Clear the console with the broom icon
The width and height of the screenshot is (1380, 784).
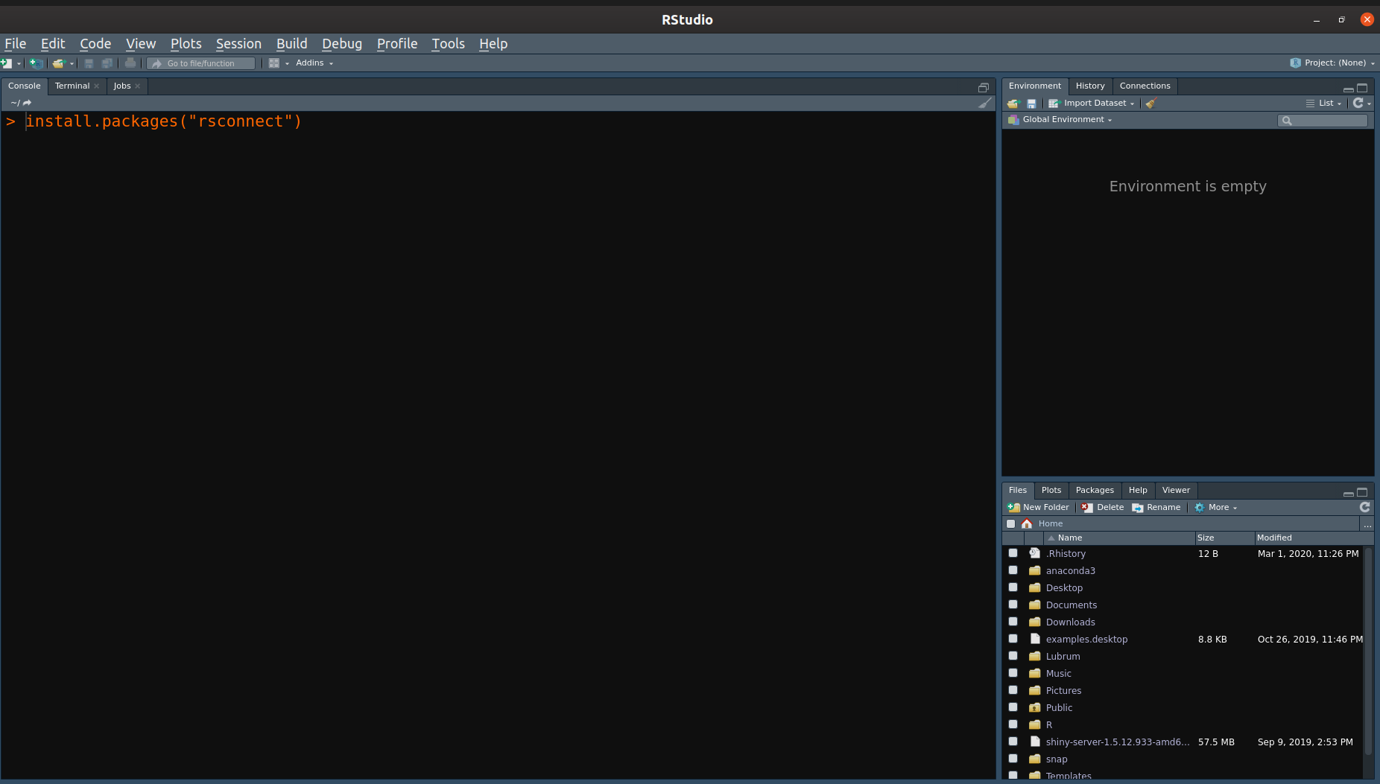point(984,103)
